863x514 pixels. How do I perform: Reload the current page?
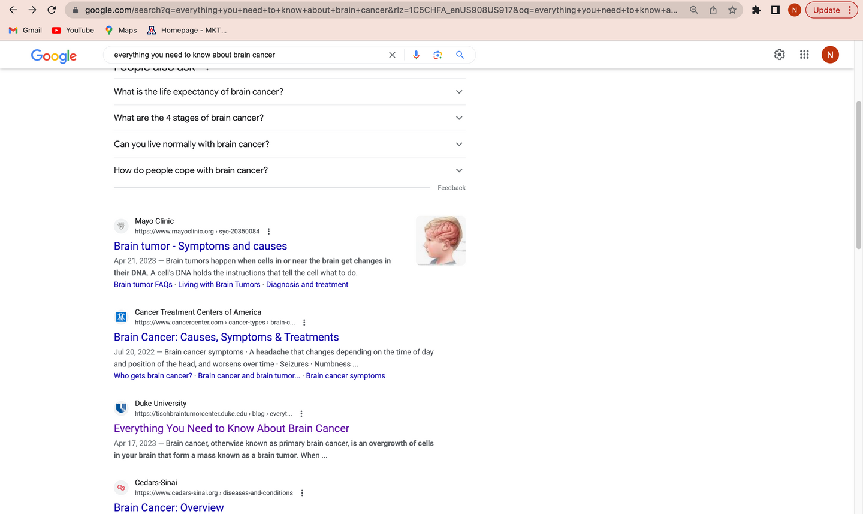click(x=52, y=10)
